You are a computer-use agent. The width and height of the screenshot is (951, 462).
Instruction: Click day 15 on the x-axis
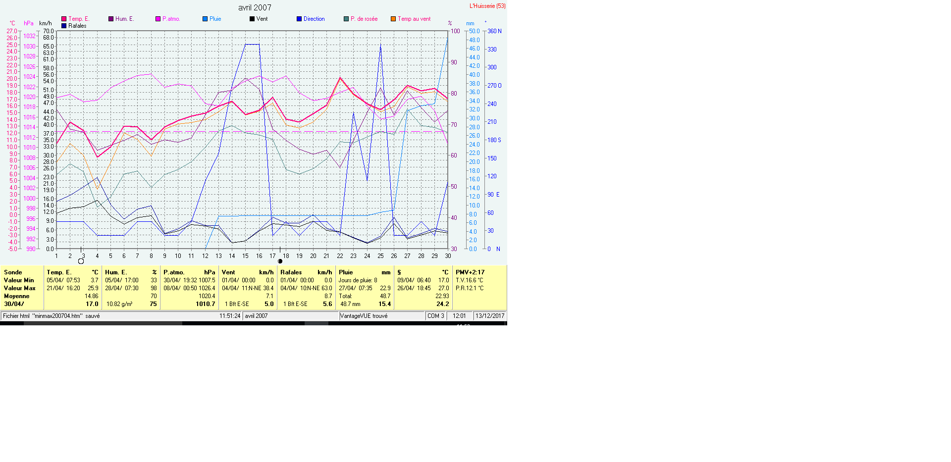(245, 256)
